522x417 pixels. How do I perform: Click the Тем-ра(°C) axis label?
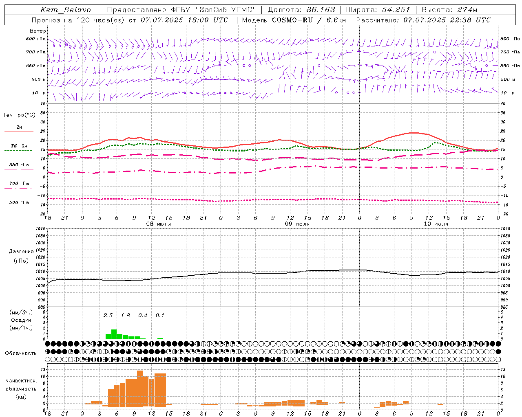(x=19, y=115)
